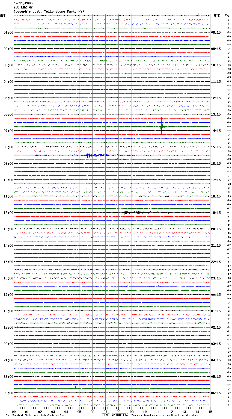This screenshot has width=232, height=419.
Task: Select the 20:00 MST hour label
Action: pyautogui.click(x=8, y=344)
